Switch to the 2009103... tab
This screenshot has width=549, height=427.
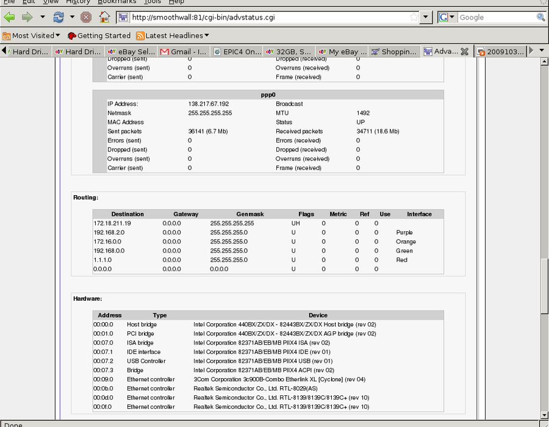click(501, 51)
